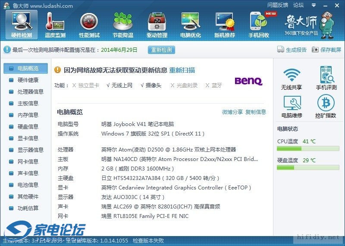Click 明基 Joybook V41 笔记本电脑 model text
Viewport: 345px width, 246px height.
[x=138, y=124]
